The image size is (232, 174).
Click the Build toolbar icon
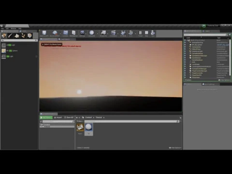click(123, 33)
